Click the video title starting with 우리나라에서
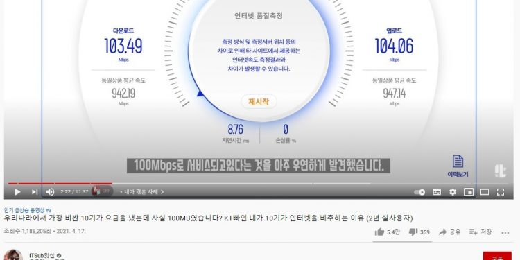Screen dimensions: 520x260 (x=208, y=218)
